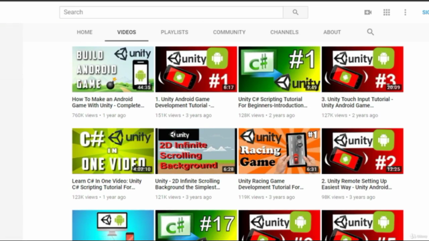The image size is (429, 241).
Task: Click the 44:35 duration badge
Action: click(x=144, y=88)
